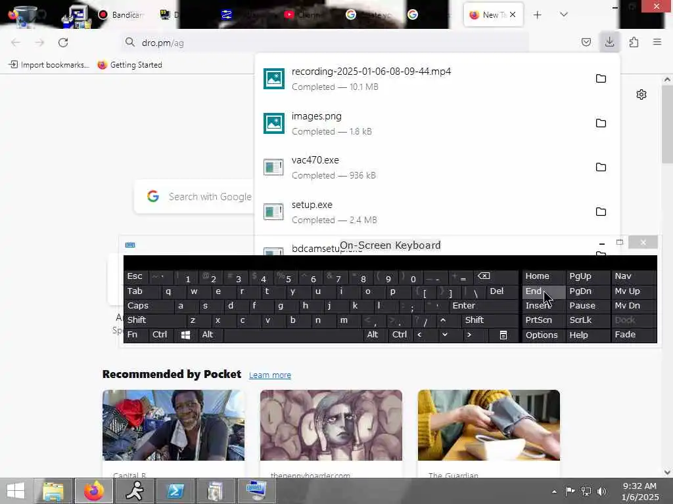Open File Explorer from taskbar
Image resolution: width=673 pixels, height=504 pixels.
click(x=53, y=491)
